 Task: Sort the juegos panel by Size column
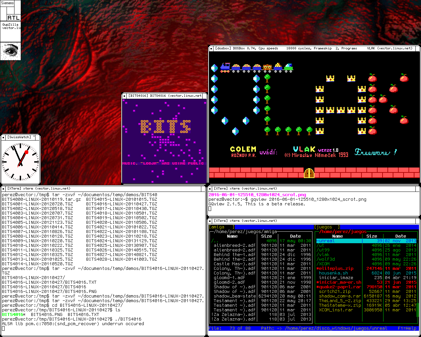tap(372, 236)
